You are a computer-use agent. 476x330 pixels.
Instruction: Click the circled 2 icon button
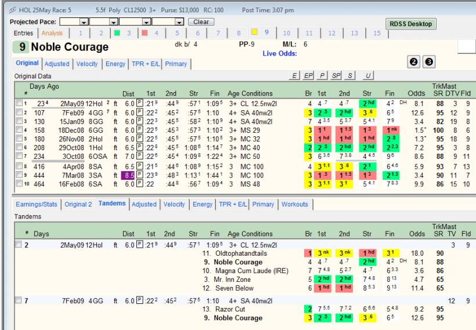413,62
